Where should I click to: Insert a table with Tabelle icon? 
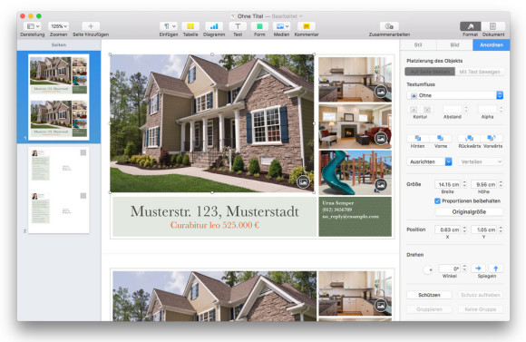tap(190, 26)
